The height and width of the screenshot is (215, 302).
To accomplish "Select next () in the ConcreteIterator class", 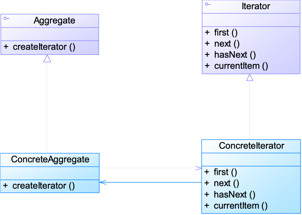I will tap(226, 183).
